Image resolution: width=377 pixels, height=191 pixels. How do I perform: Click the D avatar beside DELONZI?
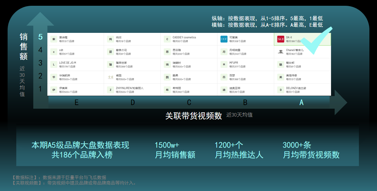point(281,90)
